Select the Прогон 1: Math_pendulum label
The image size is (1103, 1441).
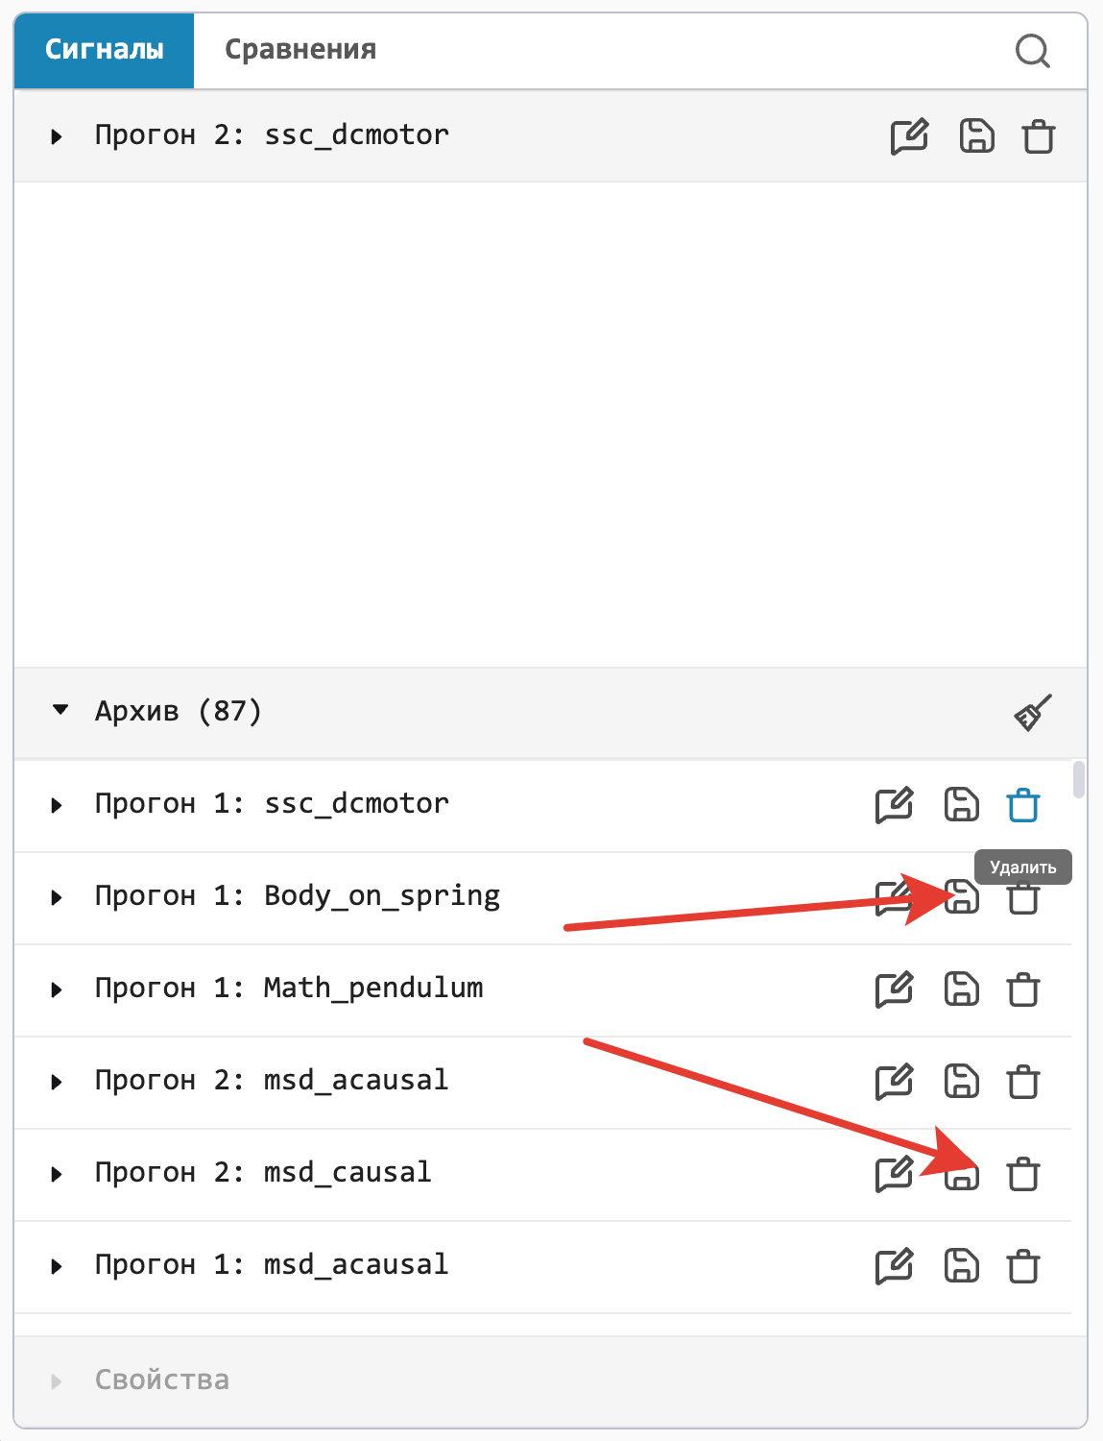[289, 989]
